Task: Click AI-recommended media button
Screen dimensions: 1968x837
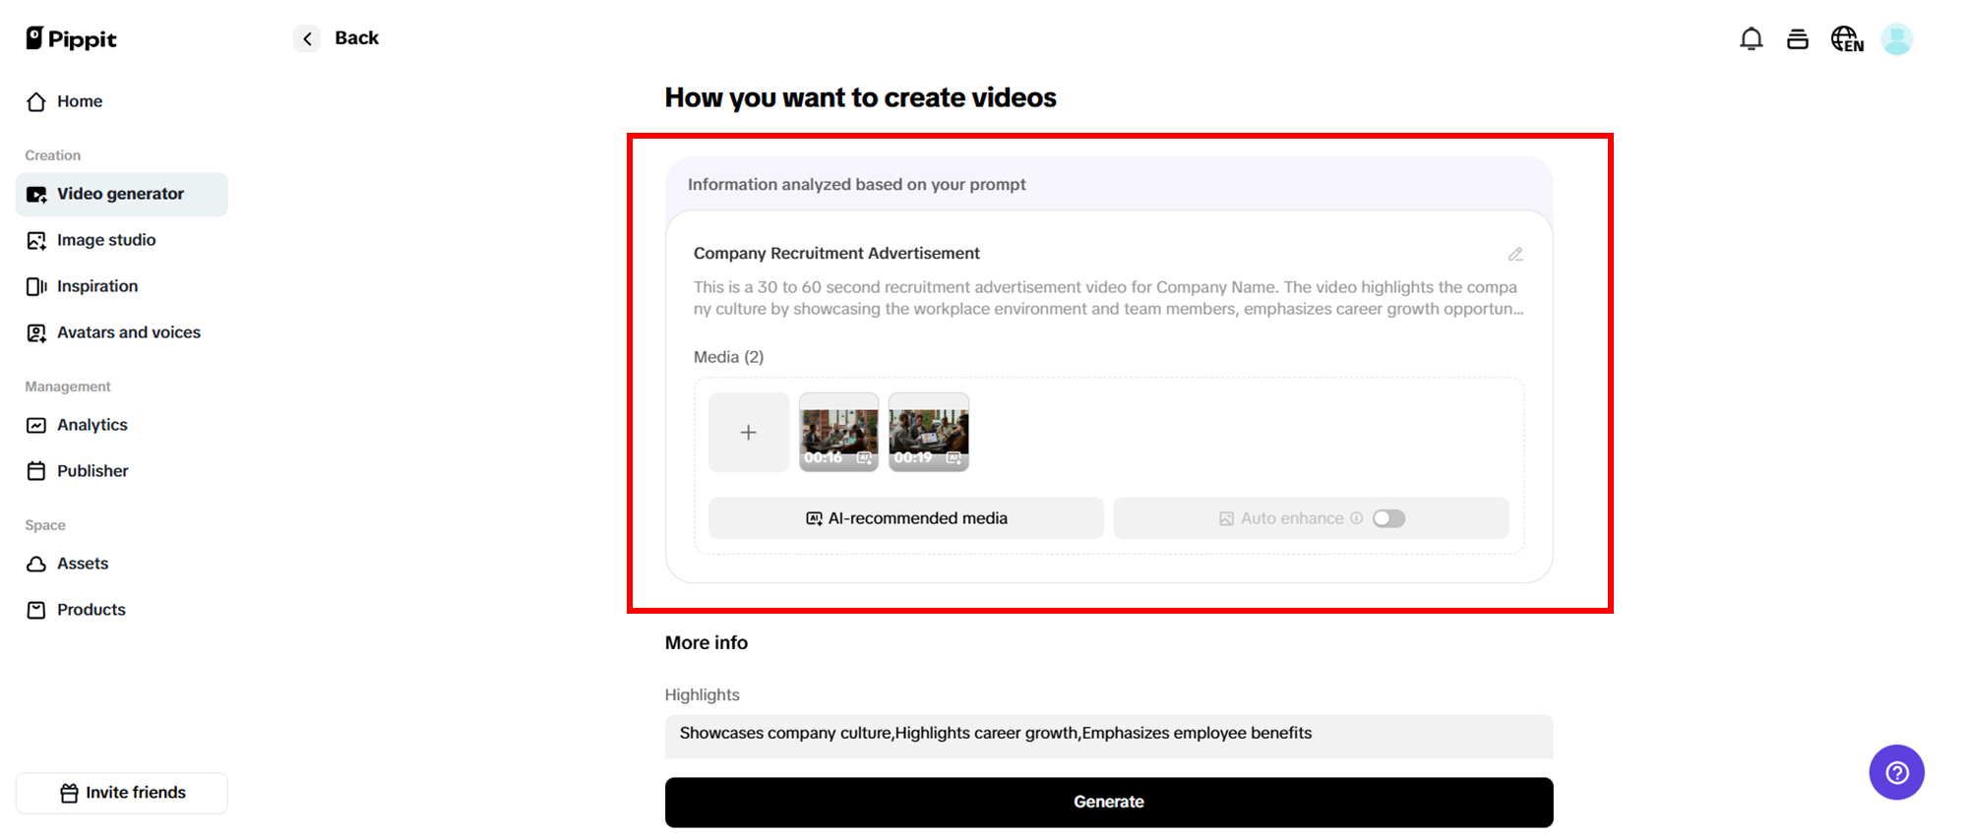Action: pyautogui.click(x=905, y=518)
